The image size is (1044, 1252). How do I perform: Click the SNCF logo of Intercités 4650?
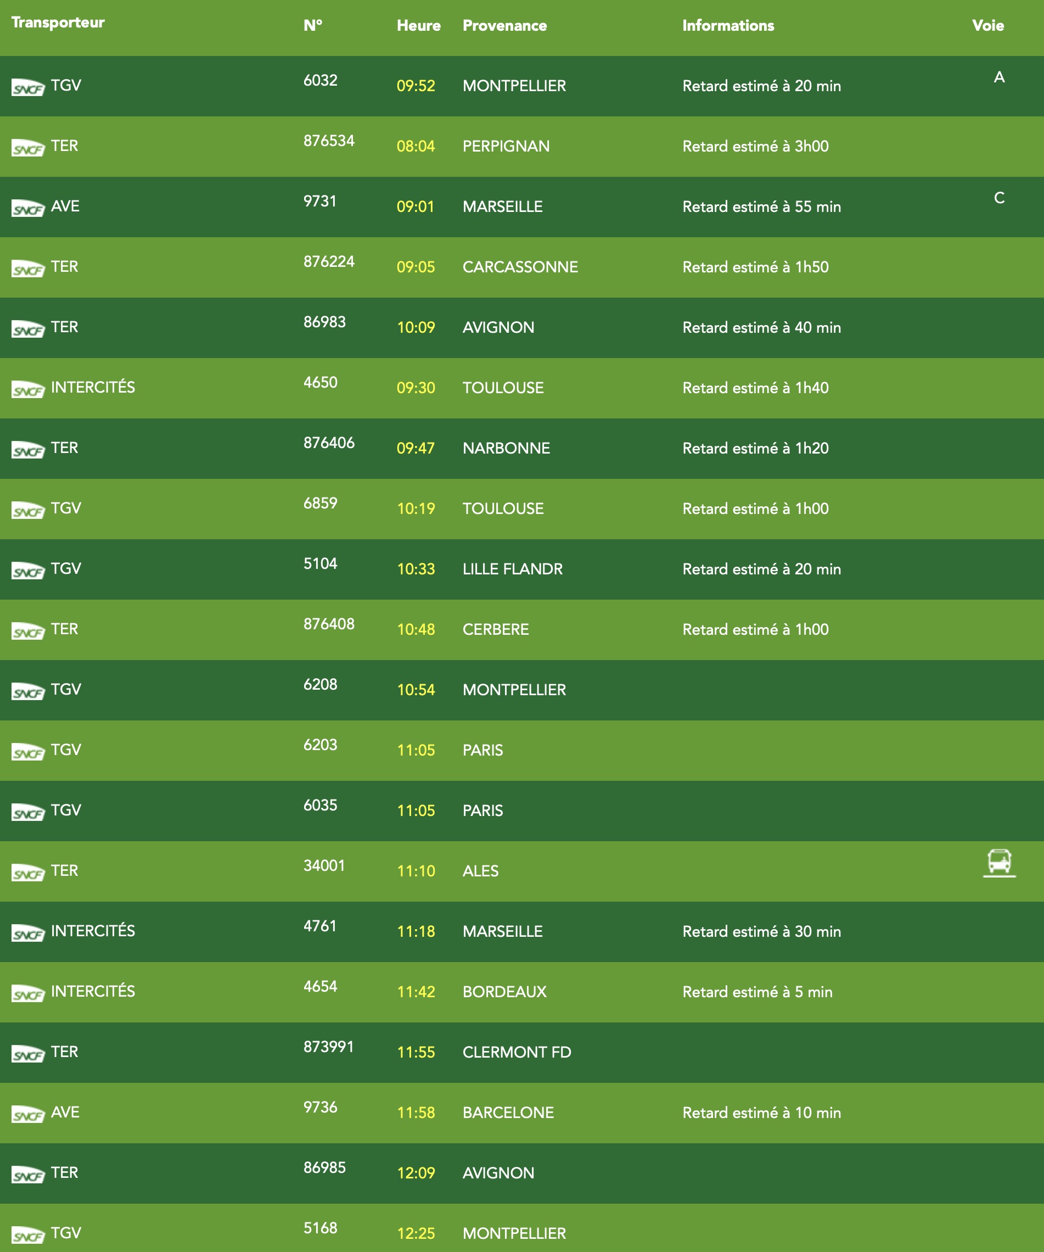pos(28,389)
